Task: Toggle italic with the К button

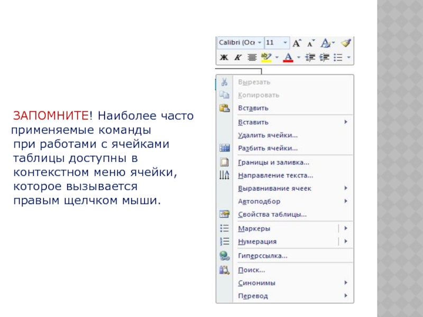Action: 237,57
